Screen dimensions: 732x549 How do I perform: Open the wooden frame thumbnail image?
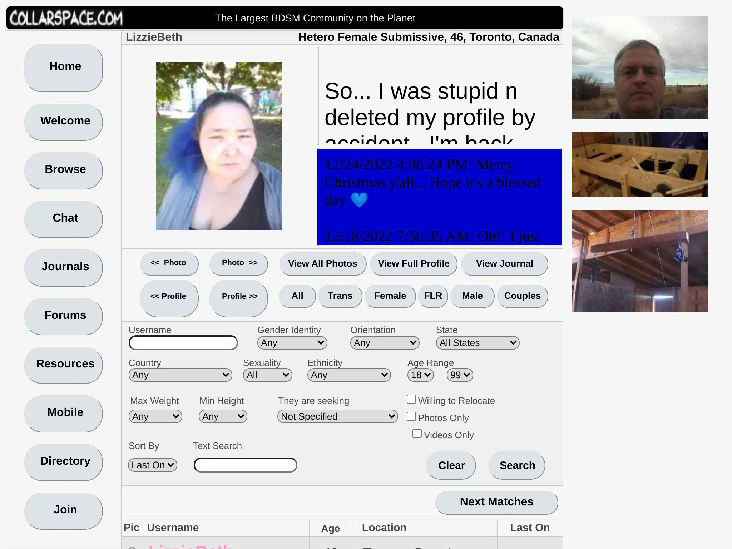(x=639, y=164)
